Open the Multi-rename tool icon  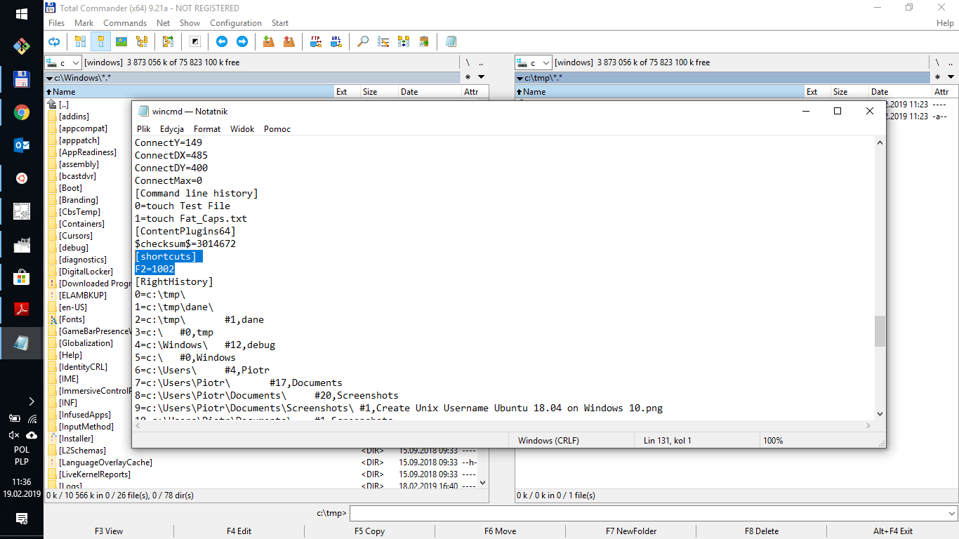point(383,41)
